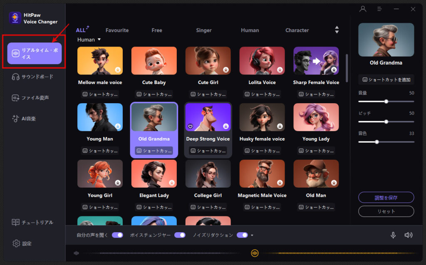
Task: Turn off the ノイズリダクション switch
Action: pos(242,235)
